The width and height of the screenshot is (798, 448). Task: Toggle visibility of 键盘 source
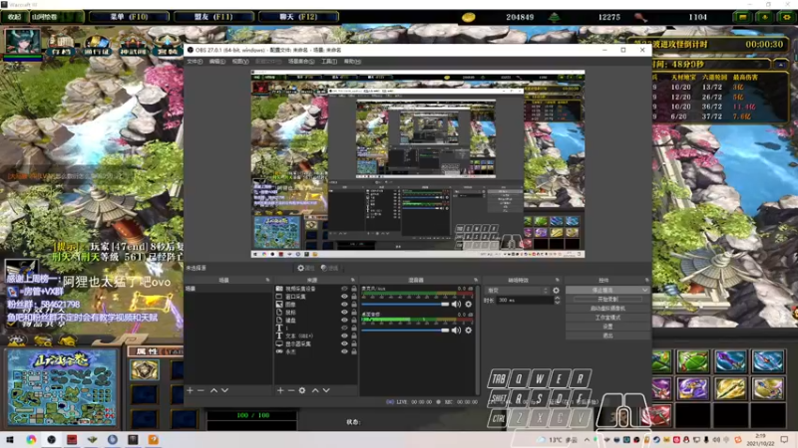coord(344,321)
